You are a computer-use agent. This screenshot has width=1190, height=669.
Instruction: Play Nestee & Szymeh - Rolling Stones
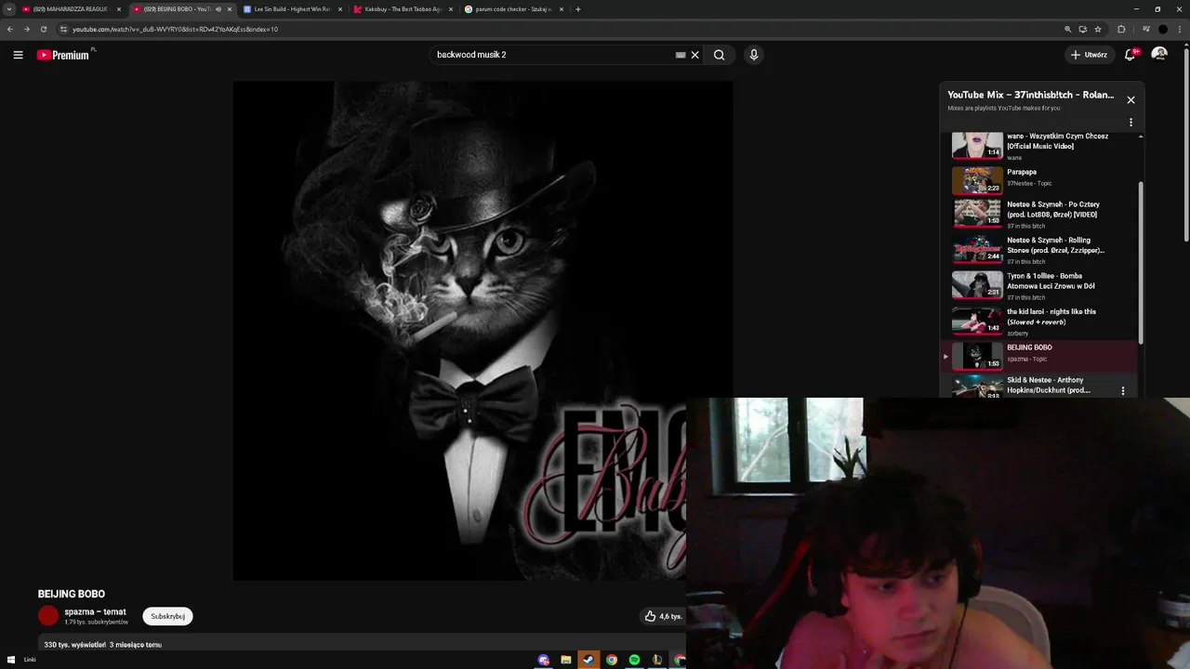click(1041, 250)
